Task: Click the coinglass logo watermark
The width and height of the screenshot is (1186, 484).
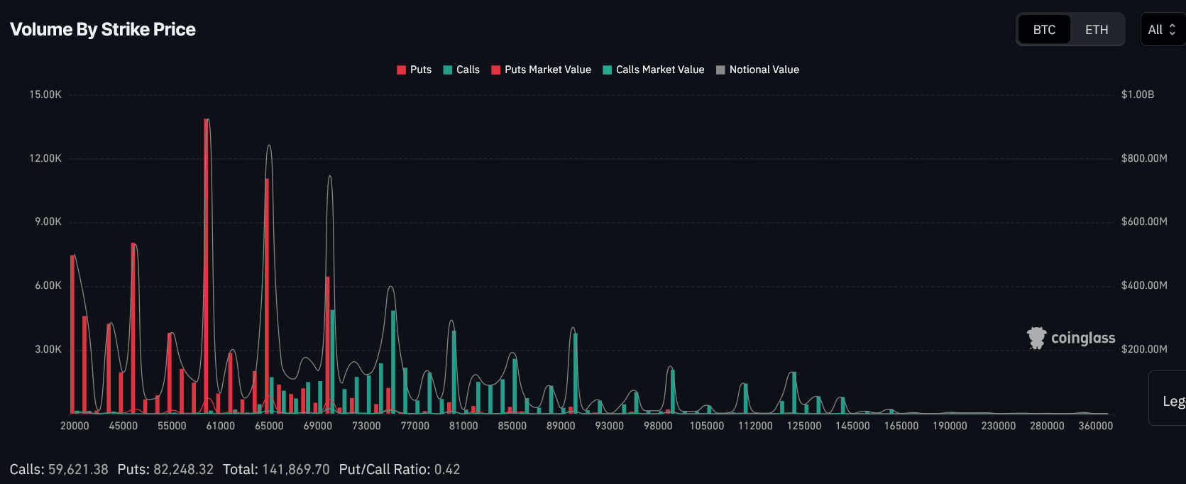Action: point(1070,338)
